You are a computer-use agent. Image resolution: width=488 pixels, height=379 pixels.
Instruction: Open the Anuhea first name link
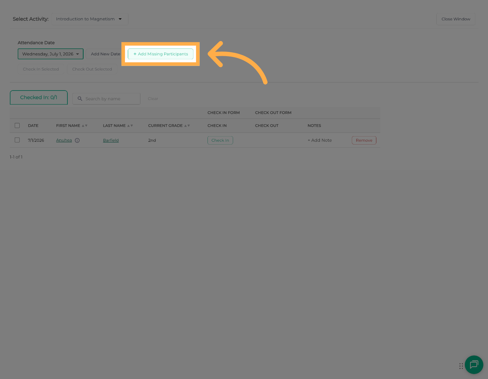(x=64, y=140)
